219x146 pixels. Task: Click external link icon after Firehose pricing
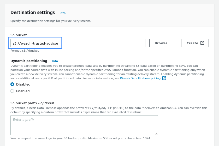pos(164,78)
